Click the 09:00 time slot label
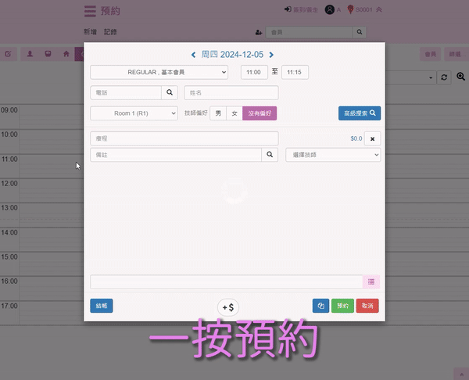This screenshot has width=469, height=380. (x=9, y=110)
